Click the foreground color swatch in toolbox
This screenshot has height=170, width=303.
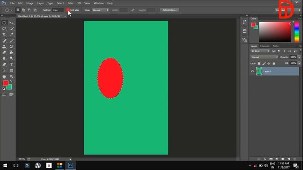click(x=5, y=83)
